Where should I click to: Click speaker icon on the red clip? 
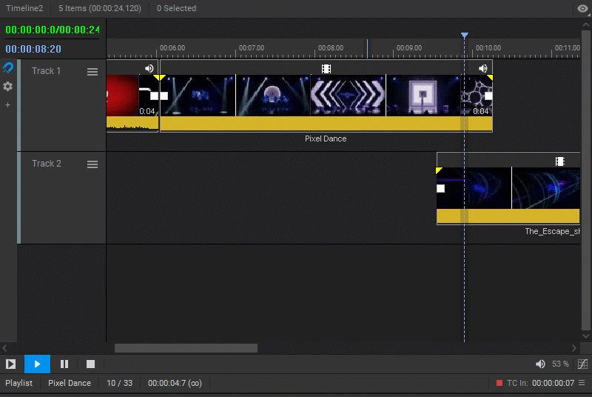click(x=149, y=68)
